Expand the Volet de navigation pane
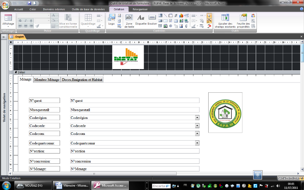Screen dimensions: 304x190 pos(3,37)
